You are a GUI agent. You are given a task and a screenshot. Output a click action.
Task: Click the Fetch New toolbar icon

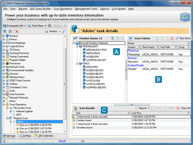click(x=29, y=26)
